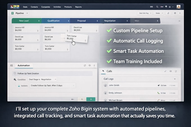Switch to the Automation tab
Viewport: 191px width, 127px height.
pos(24,66)
